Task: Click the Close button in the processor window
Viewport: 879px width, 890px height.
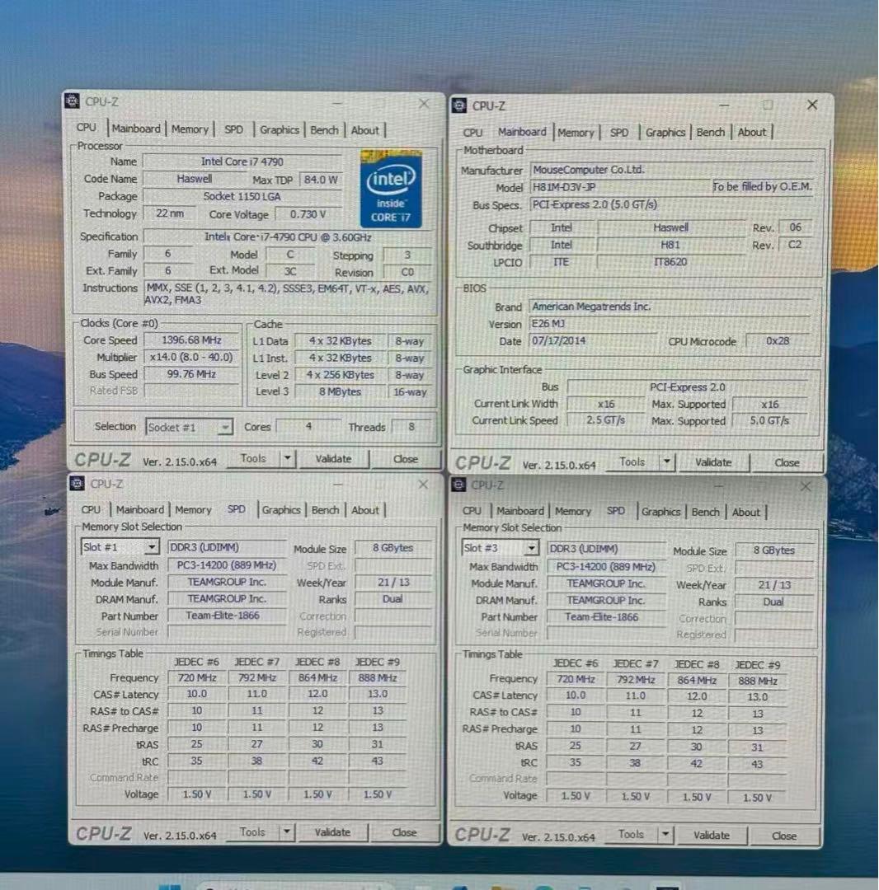Action: pyautogui.click(x=406, y=459)
